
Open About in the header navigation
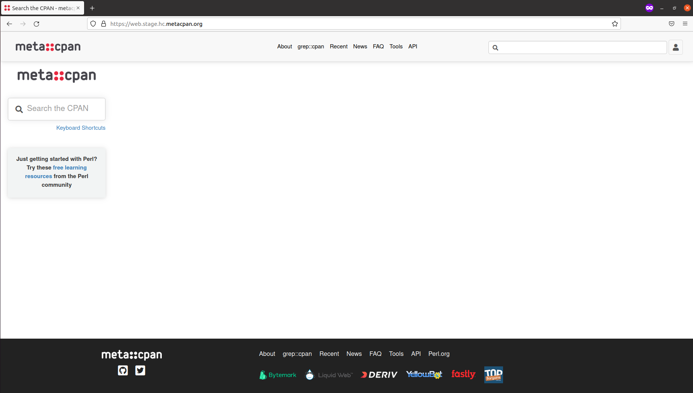[285, 46]
